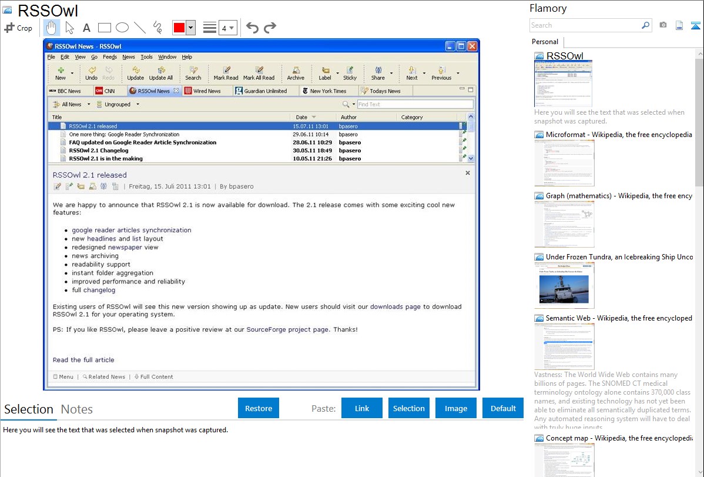Screen dimensions: 704x477
Task: Select the ellipse shape tool
Action: (122, 28)
